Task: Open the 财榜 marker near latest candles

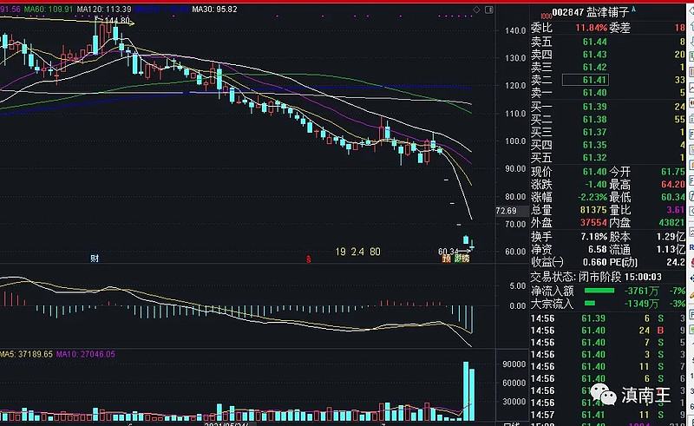Action: [462, 259]
